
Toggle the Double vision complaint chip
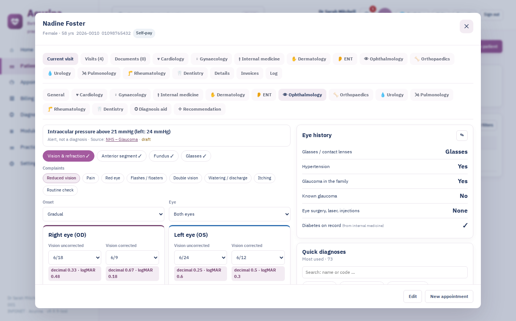pyautogui.click(x=185, y=178)
